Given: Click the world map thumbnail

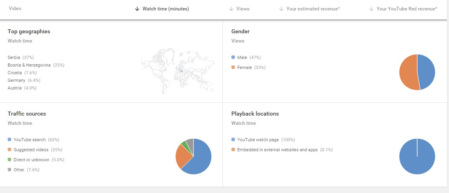Looking at the screenshot, I should [178, 71].
